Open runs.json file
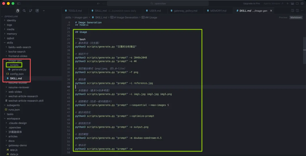Screen dimensions: 306x156 pyautogui.click(x=14, y=110)
